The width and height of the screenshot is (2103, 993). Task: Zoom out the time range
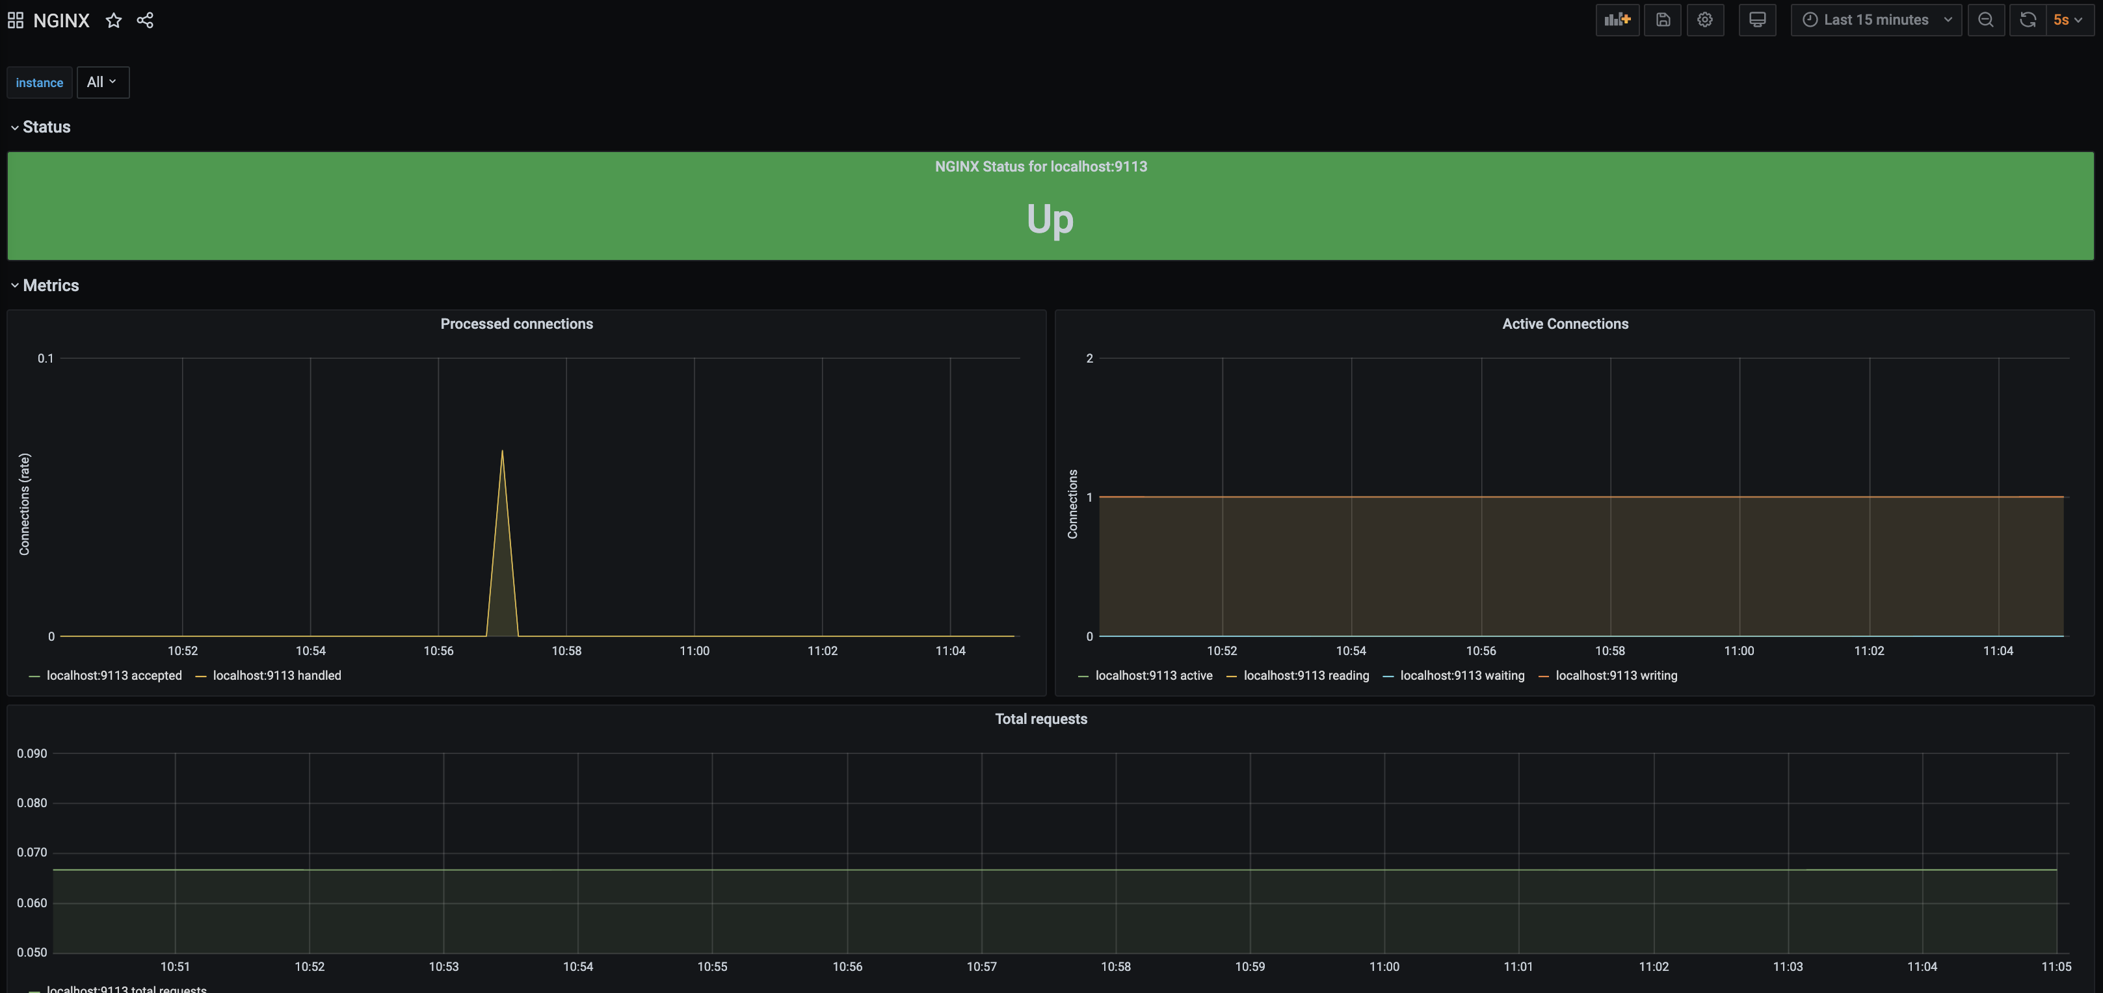pos(1986,19)
